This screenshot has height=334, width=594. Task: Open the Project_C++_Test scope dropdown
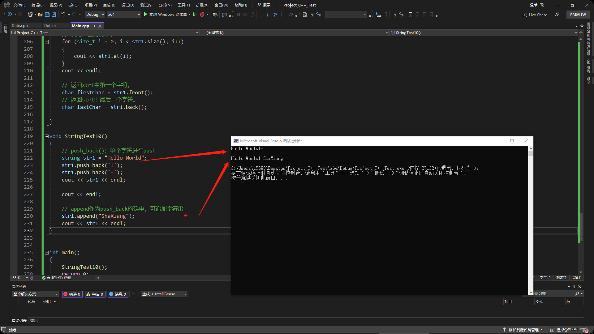[105, 32]
